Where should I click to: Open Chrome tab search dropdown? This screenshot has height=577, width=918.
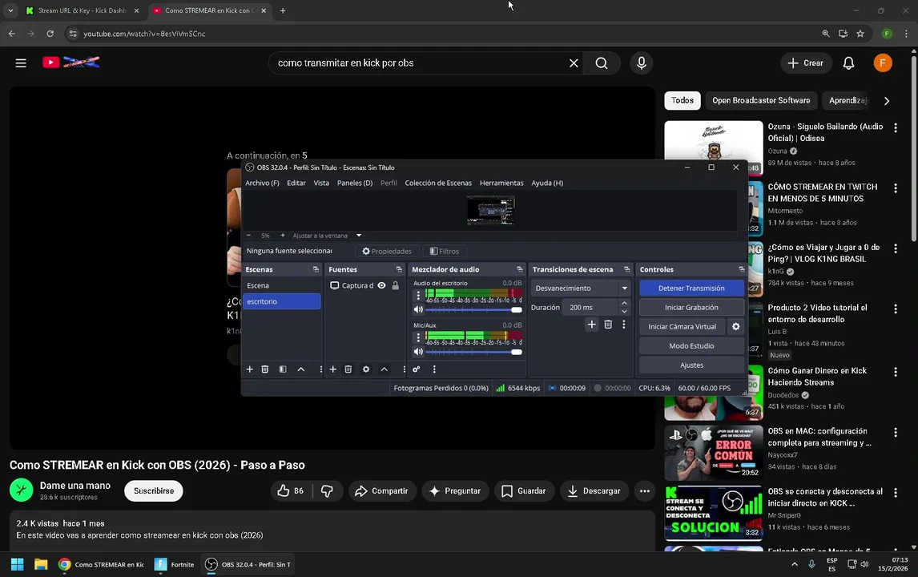[x=10, y=10]
